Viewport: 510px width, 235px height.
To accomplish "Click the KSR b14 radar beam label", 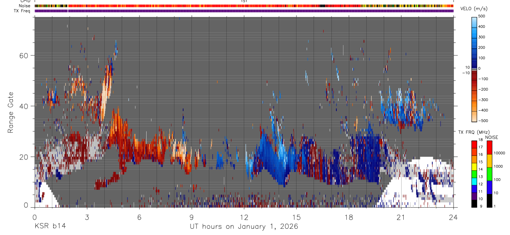I will [x=49, y=226].
